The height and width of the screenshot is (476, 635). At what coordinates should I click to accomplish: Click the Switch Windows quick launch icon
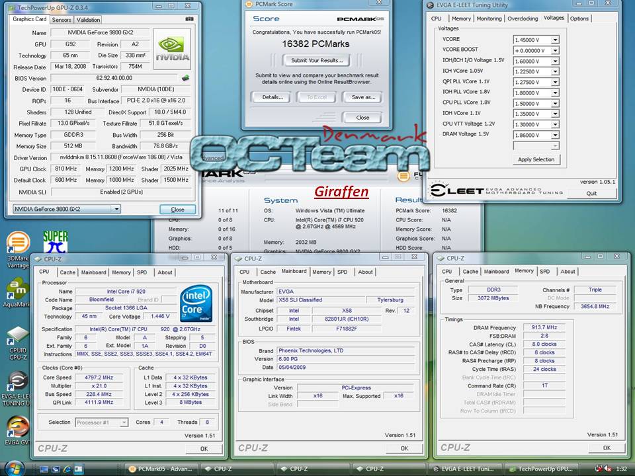click(x=56, y=469)
